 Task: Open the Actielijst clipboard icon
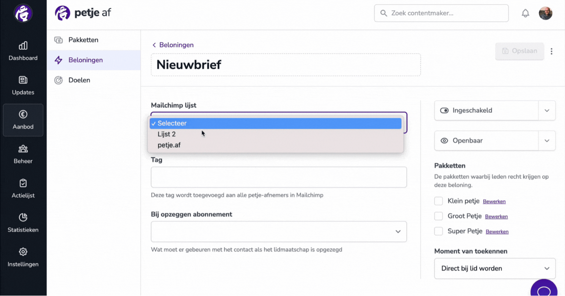[x=23, y=183]
